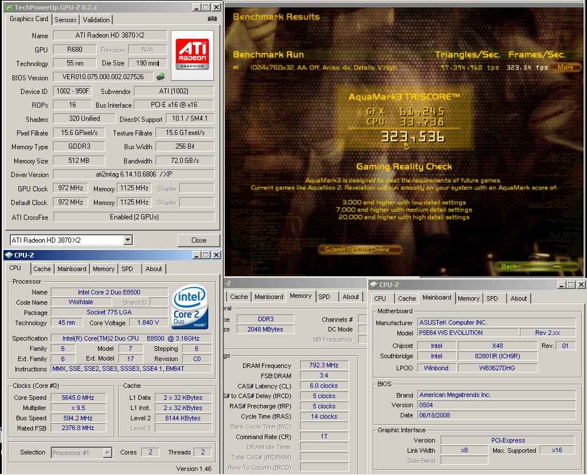Image resolution: width=587 pixels, height=475 pixels.
Task: Click the Rated FSB value 2376.8 MHz
Action: point(78,428)
